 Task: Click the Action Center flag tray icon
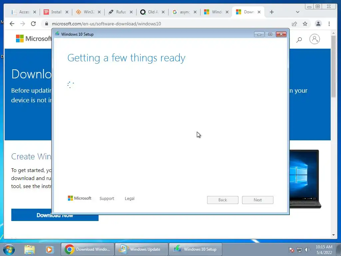[291, 250]
